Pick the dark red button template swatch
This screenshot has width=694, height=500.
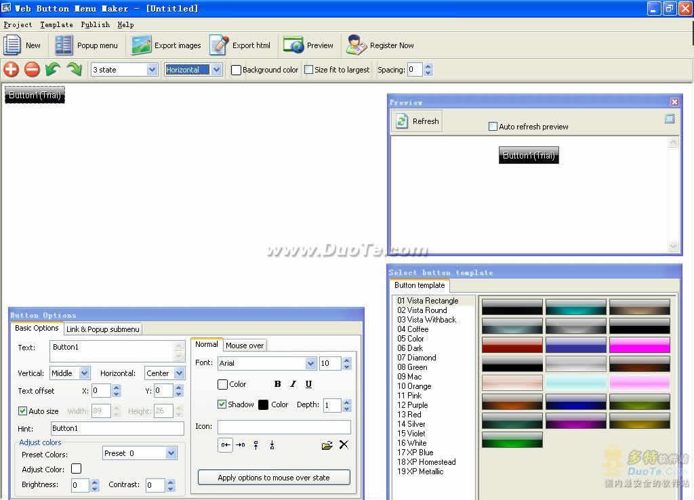[512, 345]
